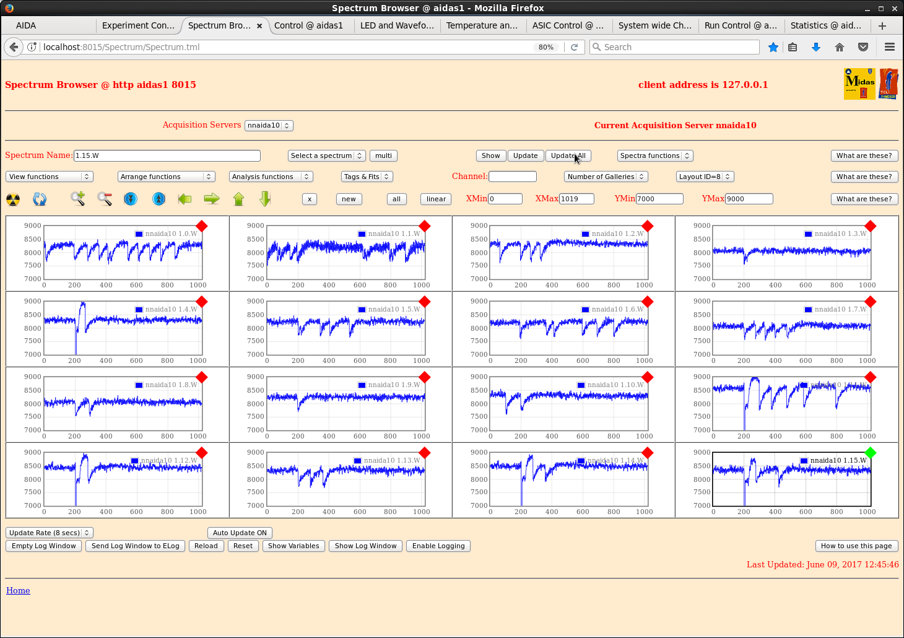The width and height of the screenshot is (904, 638).
Task: Open the browser bookmarks list icon
Action: [x=793, y=47]
